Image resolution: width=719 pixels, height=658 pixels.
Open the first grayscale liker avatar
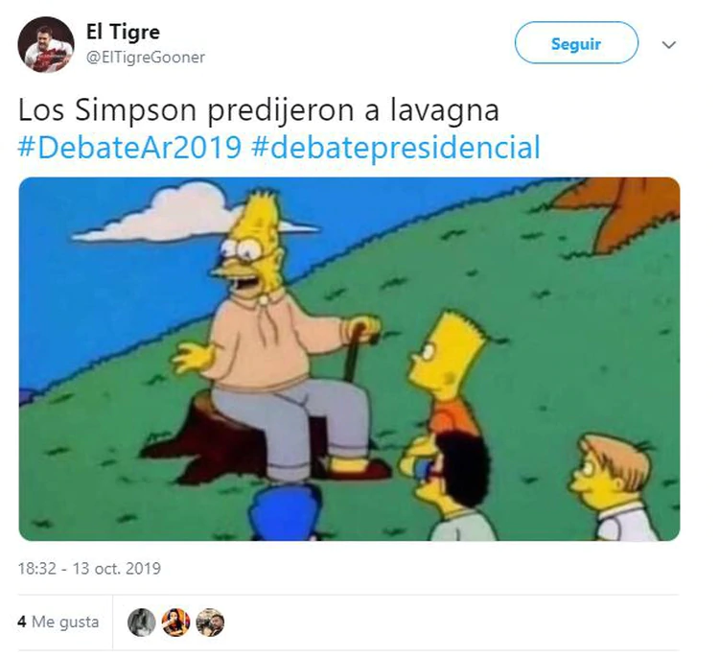(x=142, y=623)
